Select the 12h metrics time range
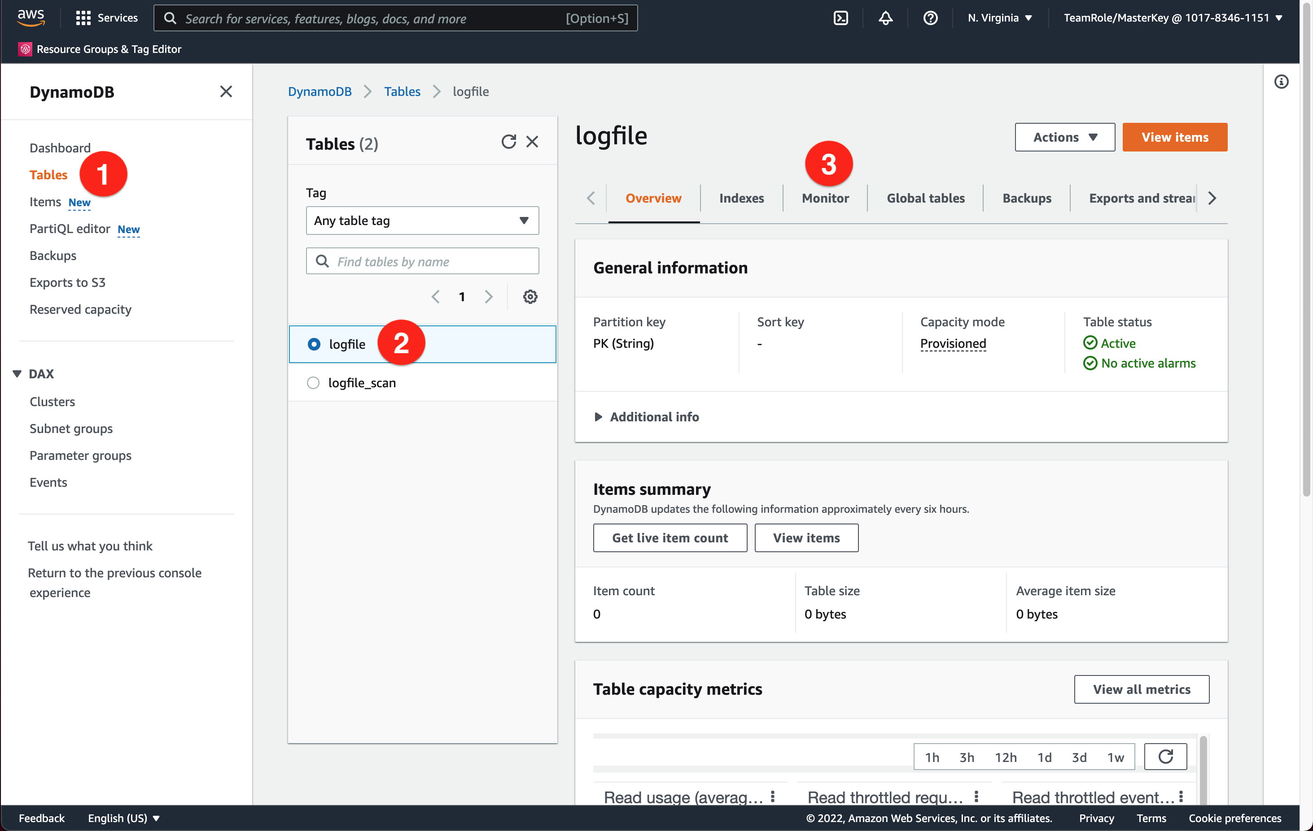 coord(1006,757)
